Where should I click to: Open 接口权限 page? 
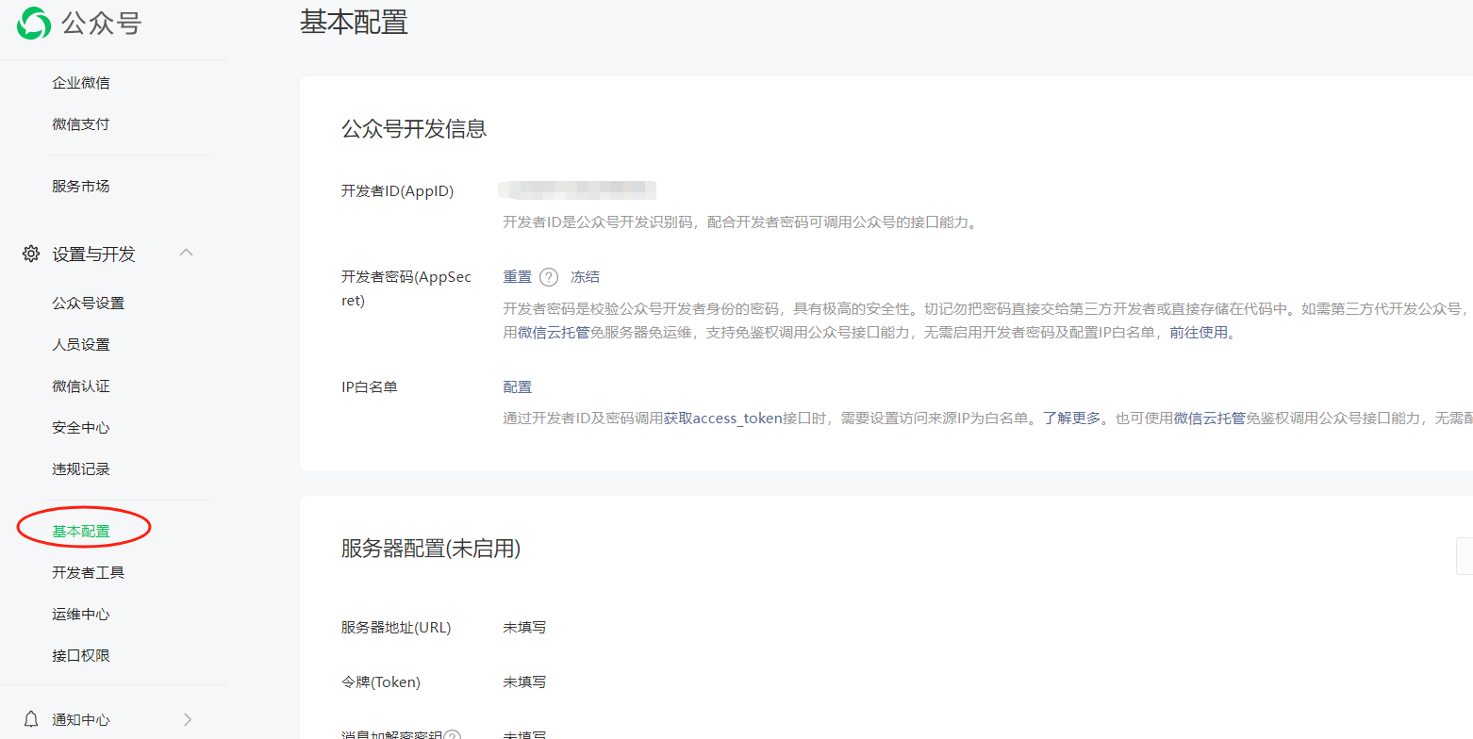[81, 656]
